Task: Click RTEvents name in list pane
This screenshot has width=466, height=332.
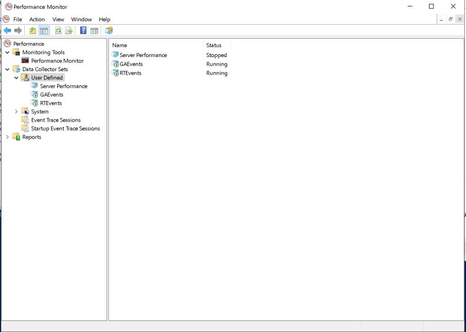Action: pos(131,73)
